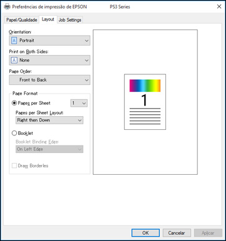This screenshot has height=241, width=226.
Task: Click the None duplex page icon
Action: (x=14, y=60)
